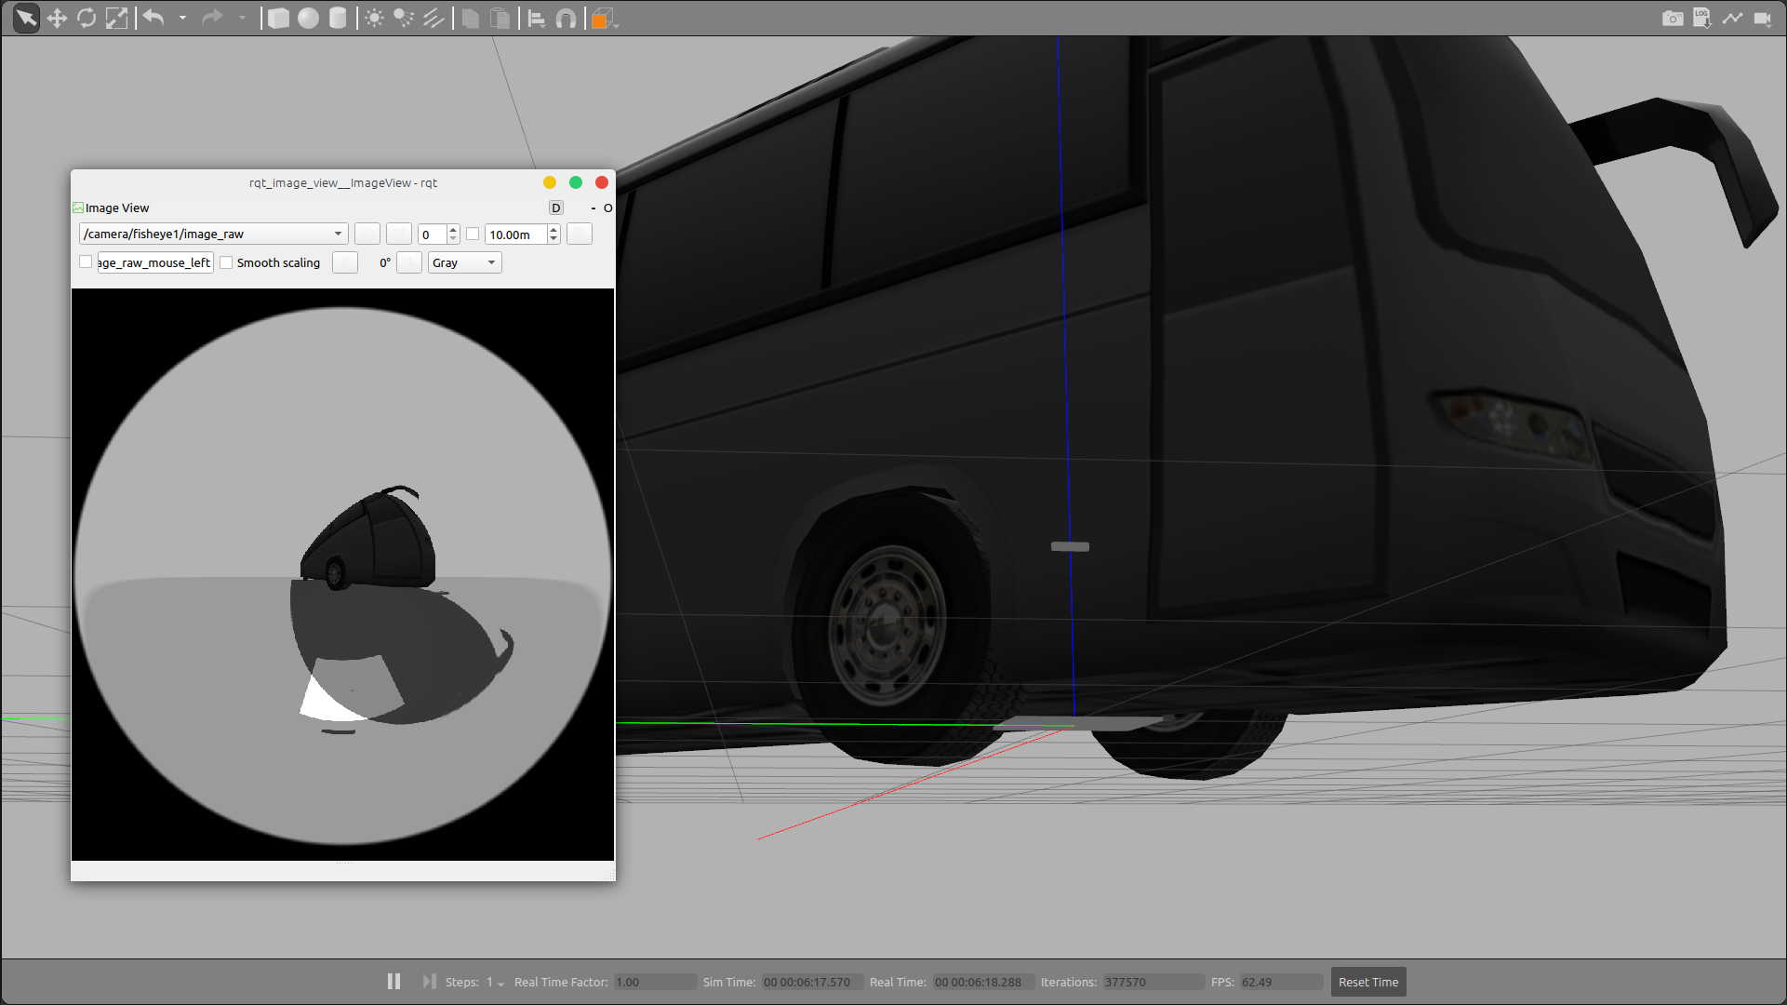Enable the snap magnet tool
The image size is (1787, 1005).
[566, 19]
